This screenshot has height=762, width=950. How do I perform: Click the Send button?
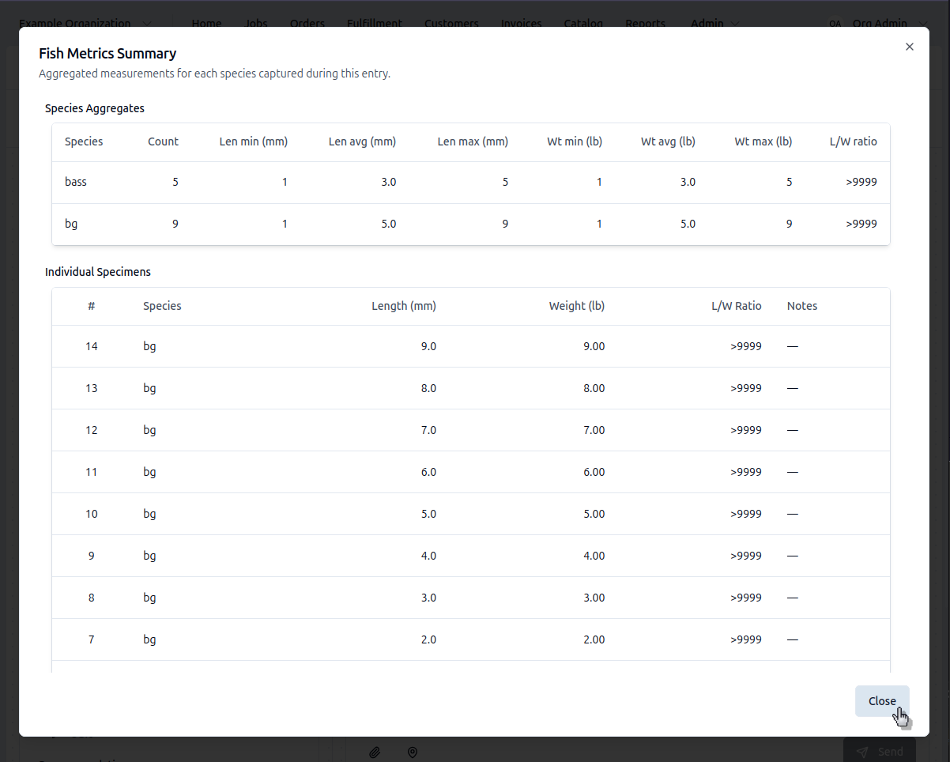point(879,751)
